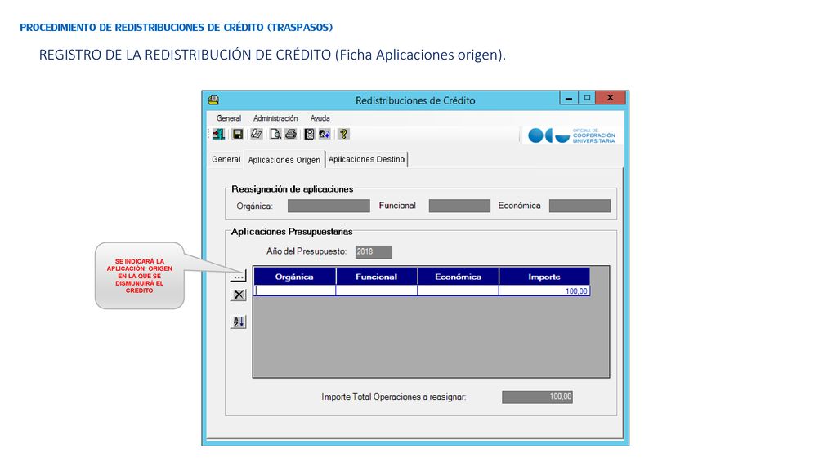Click the window title bar application icon
Viewport: 837px width, 470px height.
point(213,100)
